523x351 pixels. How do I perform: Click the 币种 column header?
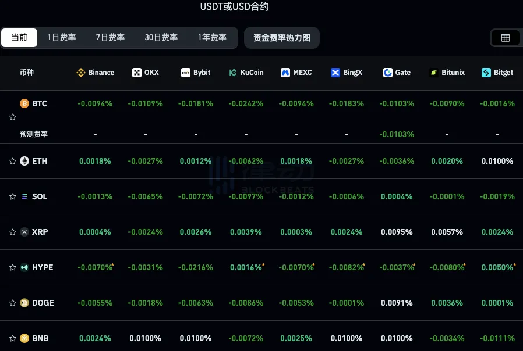[27, 73]
